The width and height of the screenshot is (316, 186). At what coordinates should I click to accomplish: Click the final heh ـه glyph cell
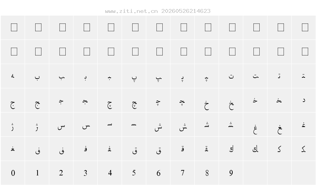(x=13, y=76)
